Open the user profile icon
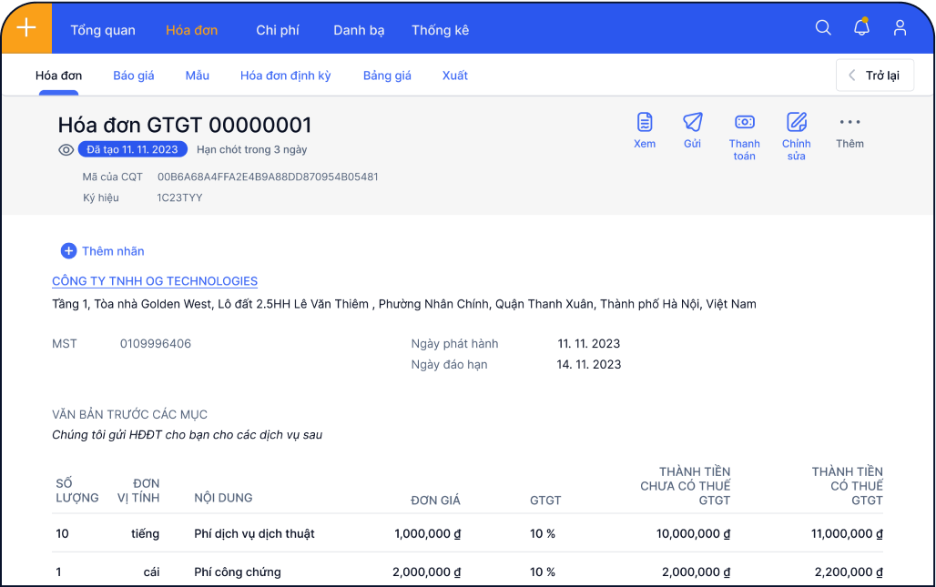Screen dimensions: 936x587 pyautogui.click(x=900, y=28)
